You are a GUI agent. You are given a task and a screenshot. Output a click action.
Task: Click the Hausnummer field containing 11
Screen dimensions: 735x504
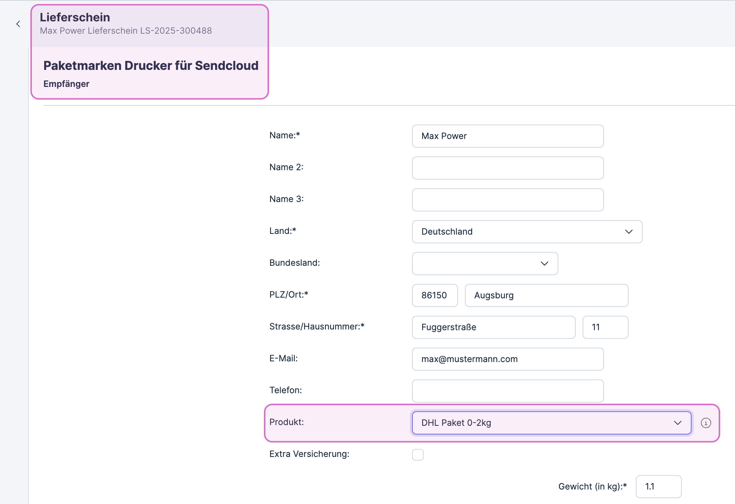point(605,327)
